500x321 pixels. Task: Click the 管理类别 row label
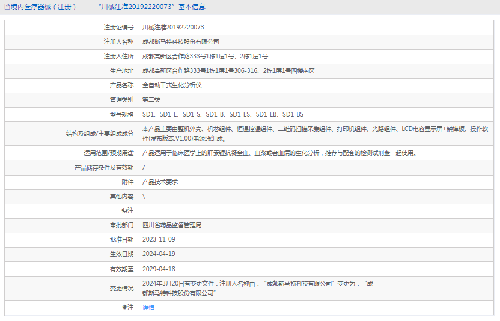[x=122, y=100]
